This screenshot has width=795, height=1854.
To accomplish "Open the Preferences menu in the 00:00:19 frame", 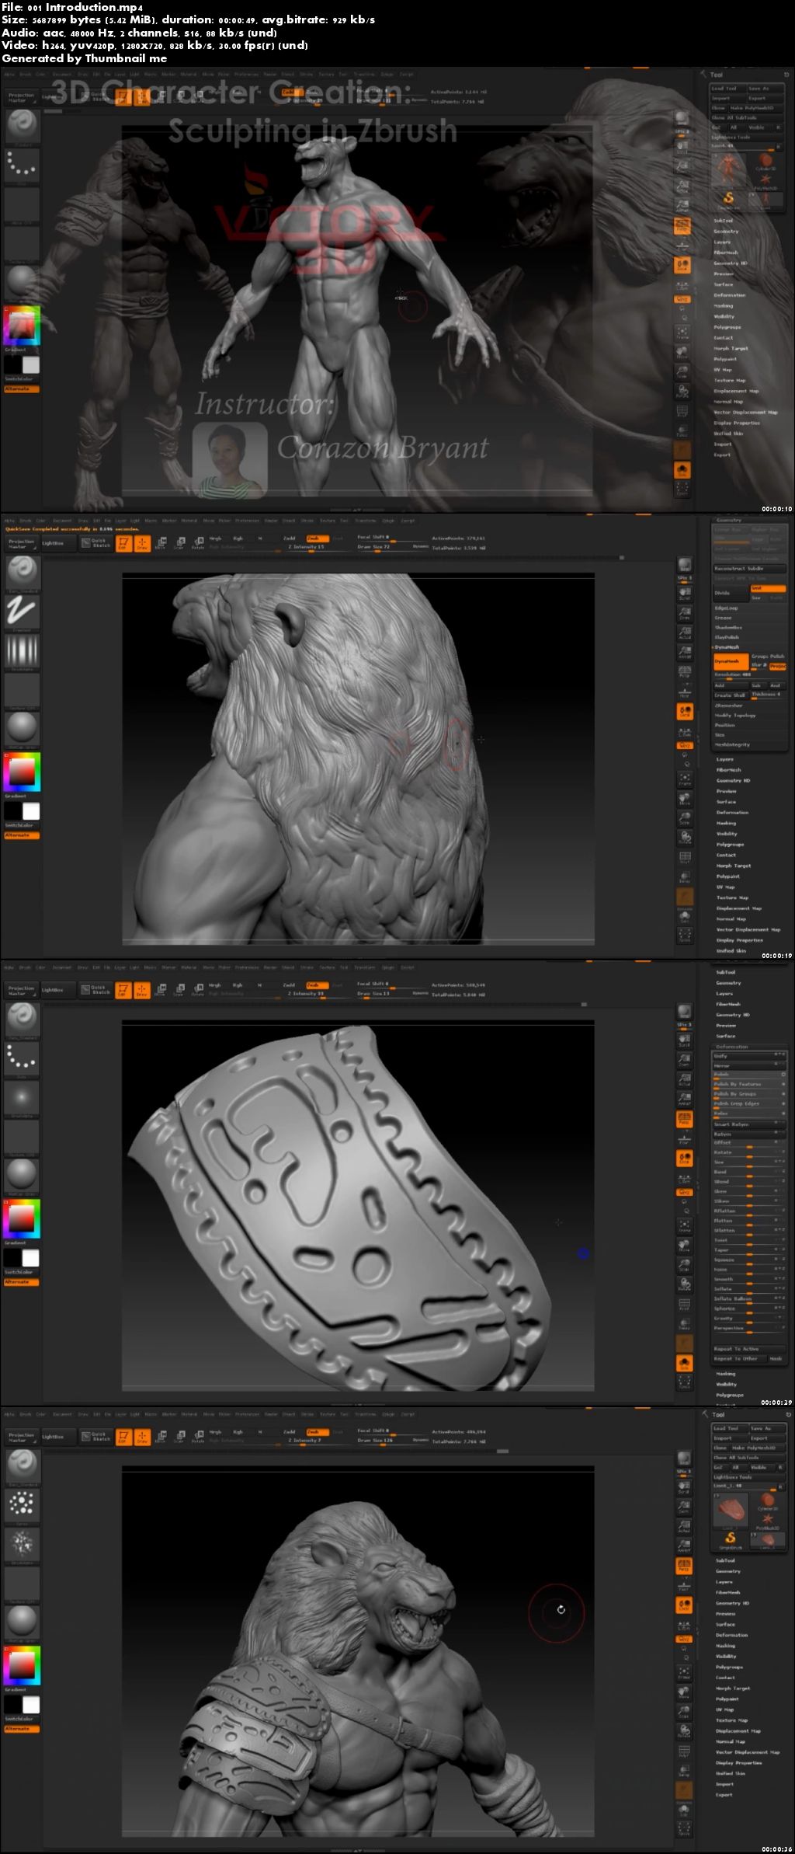I will click(x=247, y=521).
